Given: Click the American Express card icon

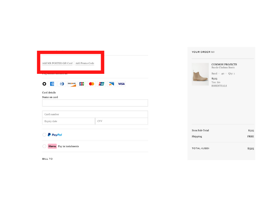Looking at the screenshot, I should click(52, 84).
